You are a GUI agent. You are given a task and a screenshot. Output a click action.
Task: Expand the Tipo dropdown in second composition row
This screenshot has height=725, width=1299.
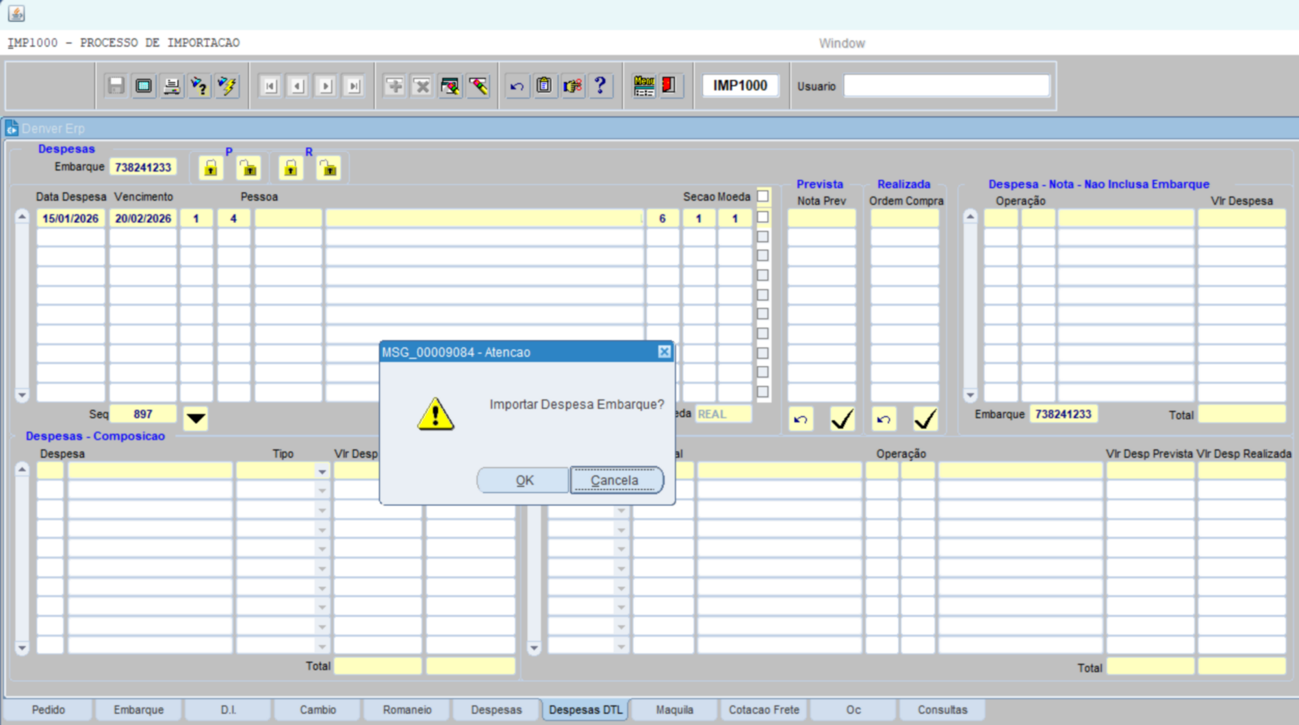pyautogui.click(x=322, y=491)
